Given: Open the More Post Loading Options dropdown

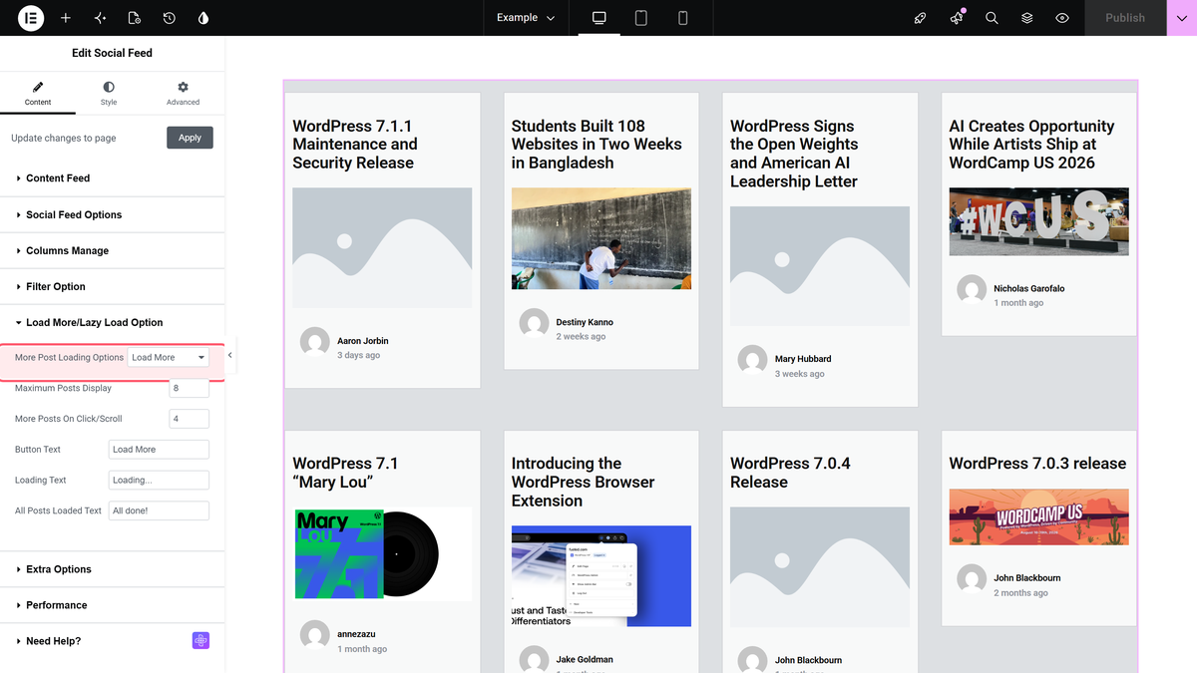Looking at the screenshot, I should [169, 357].
